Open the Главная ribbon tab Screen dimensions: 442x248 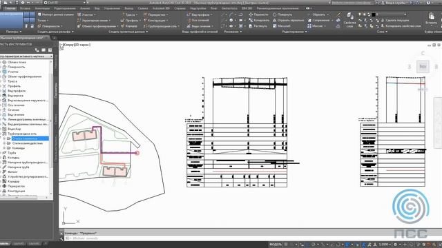[10, 8]
